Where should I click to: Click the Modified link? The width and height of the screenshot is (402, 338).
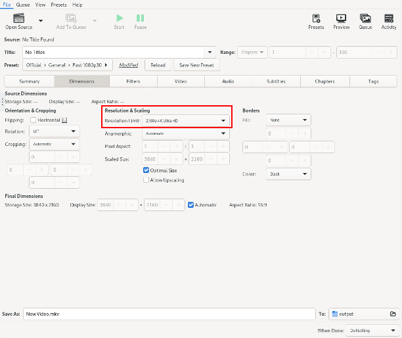[129, 65]
